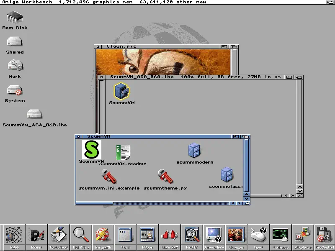Select the scummclassic drawer icon
335x251 pixels.
tap(227, 175)
